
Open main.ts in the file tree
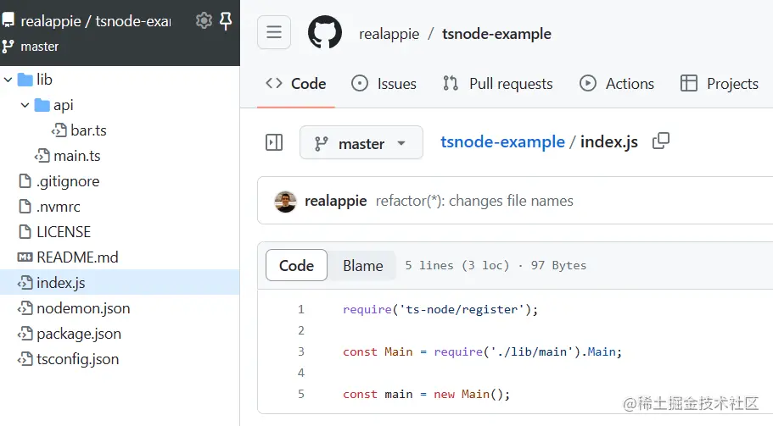[x=68, y=156]
